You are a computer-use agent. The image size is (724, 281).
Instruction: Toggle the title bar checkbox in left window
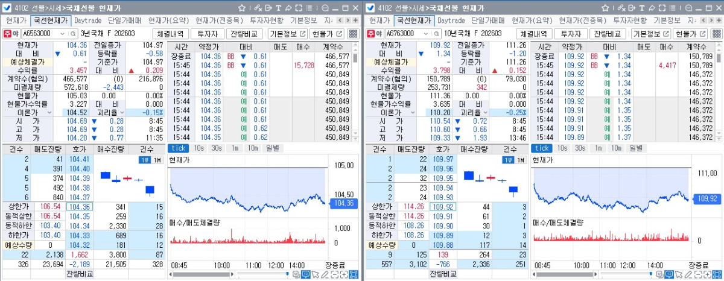click(7, 8)
